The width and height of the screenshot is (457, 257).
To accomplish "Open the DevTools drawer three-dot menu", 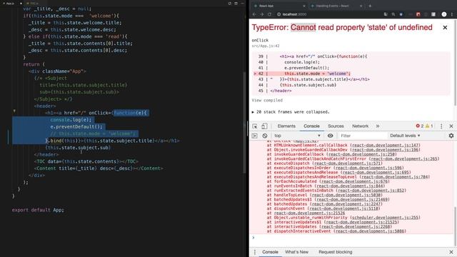I will pos(255,252).
